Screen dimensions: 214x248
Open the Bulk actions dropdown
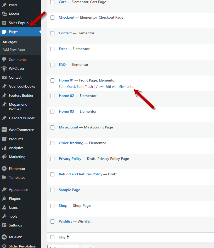tap(63, 247)
